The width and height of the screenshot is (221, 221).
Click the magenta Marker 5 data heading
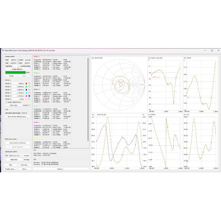point(37,122)
